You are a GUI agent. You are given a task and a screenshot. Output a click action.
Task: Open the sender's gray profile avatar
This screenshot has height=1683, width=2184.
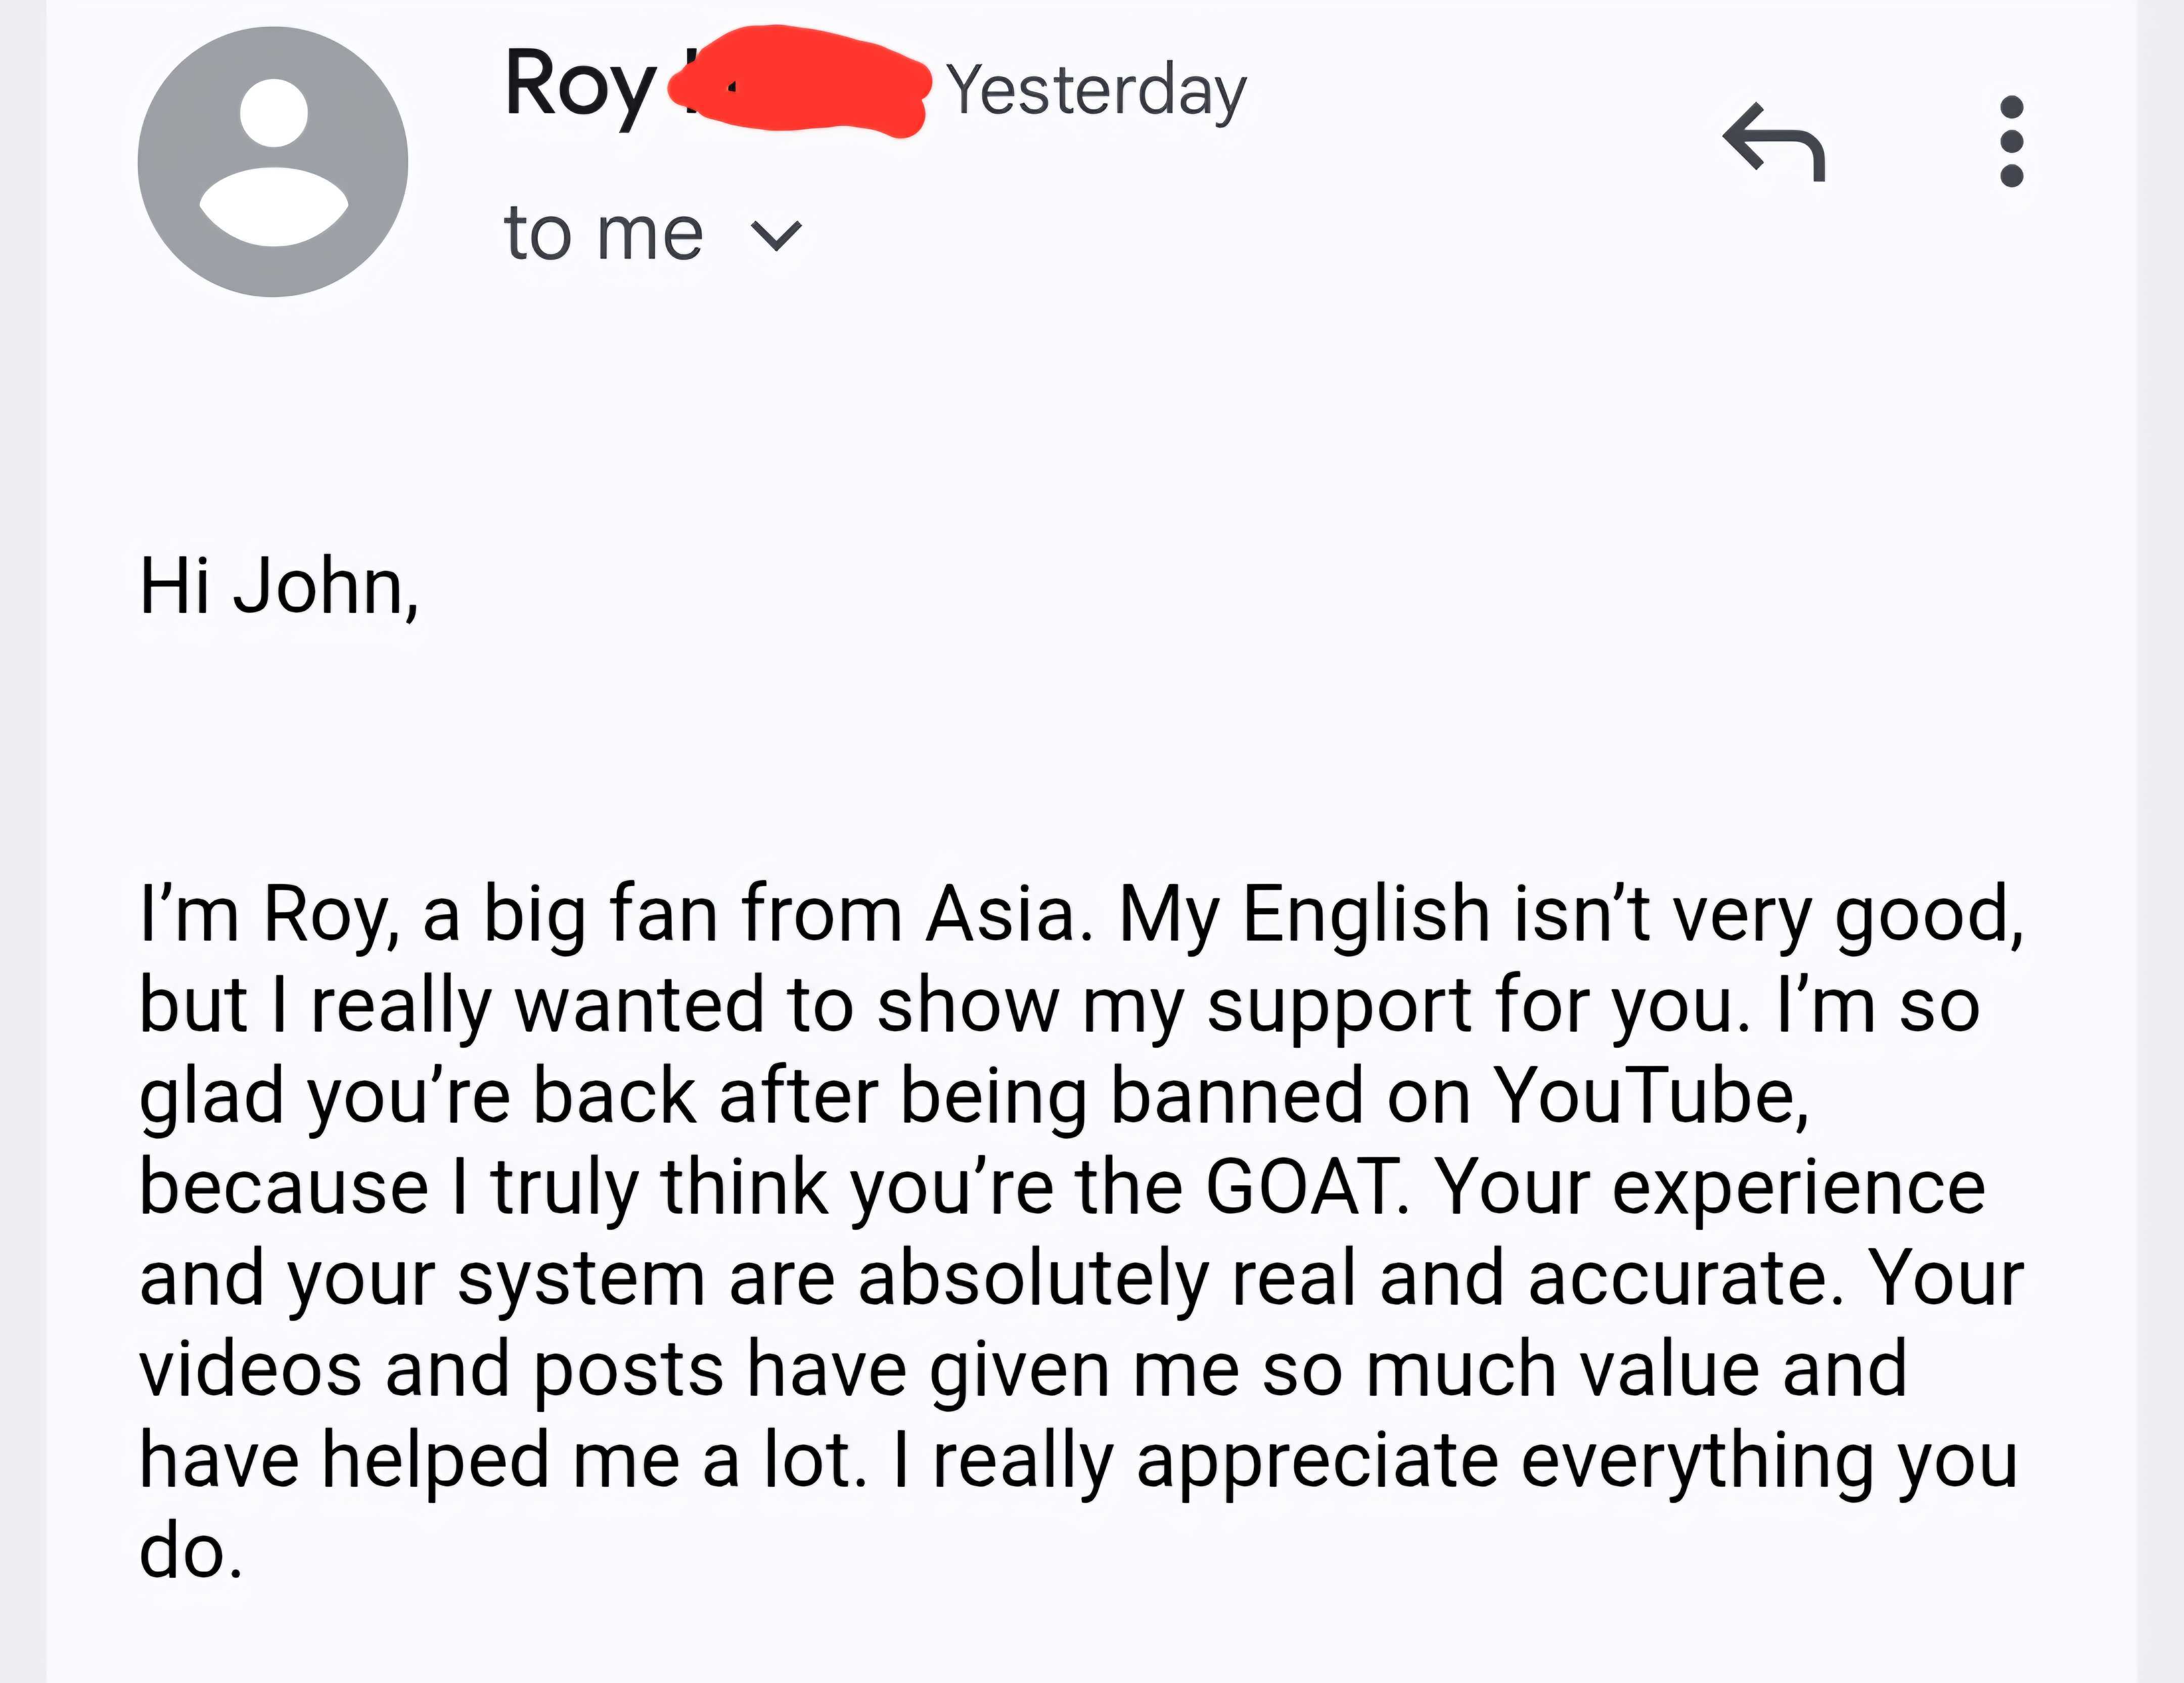[x=273, y=162]
